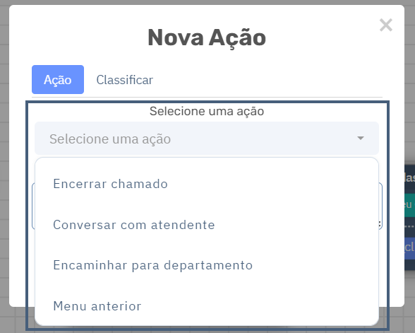Screen dimensions: 415x333
Task: Click the dark panel header behind dialog
Action: click(409, 177)
